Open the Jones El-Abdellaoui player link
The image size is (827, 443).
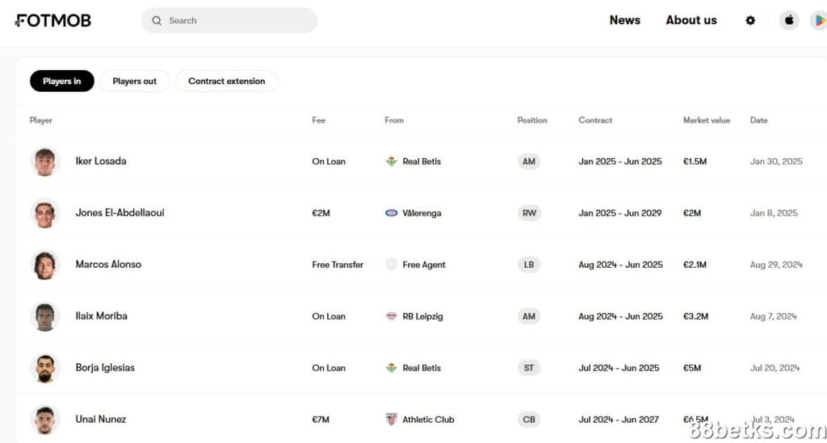coord(120,213)
